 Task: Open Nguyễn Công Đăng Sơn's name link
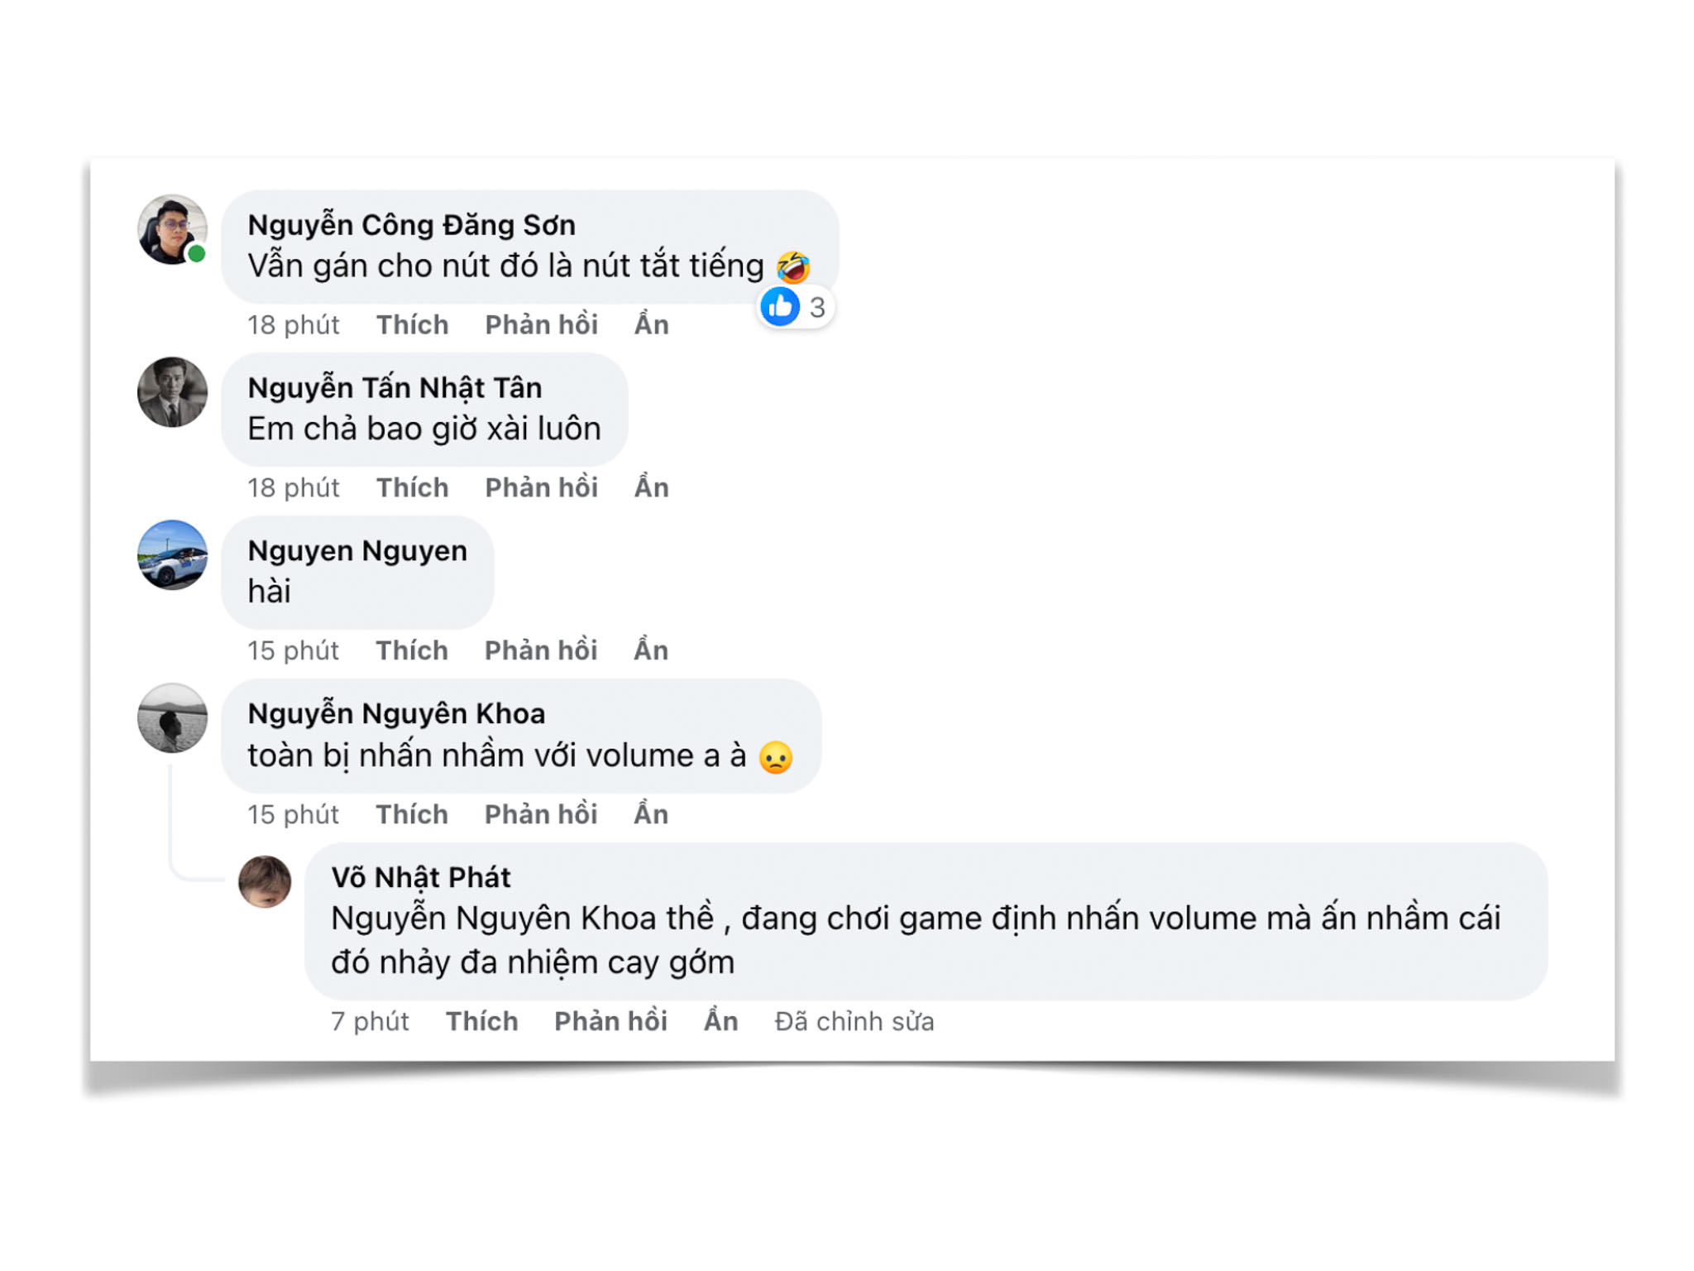point(411,225)
